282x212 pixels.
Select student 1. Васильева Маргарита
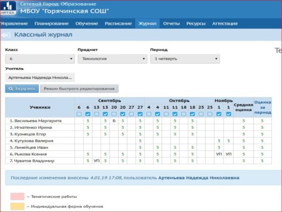pyautogui.click(x=36, y=121)
